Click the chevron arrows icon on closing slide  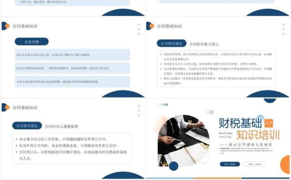[x=164, y=105]
